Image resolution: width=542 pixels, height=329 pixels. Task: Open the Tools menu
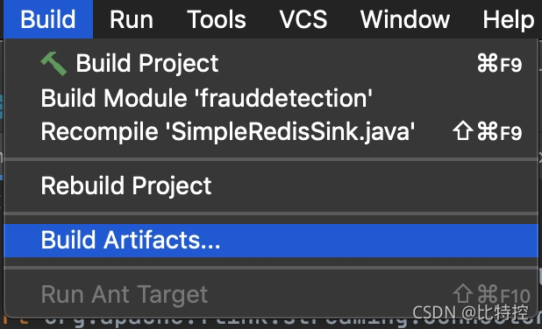pos(217,19)
